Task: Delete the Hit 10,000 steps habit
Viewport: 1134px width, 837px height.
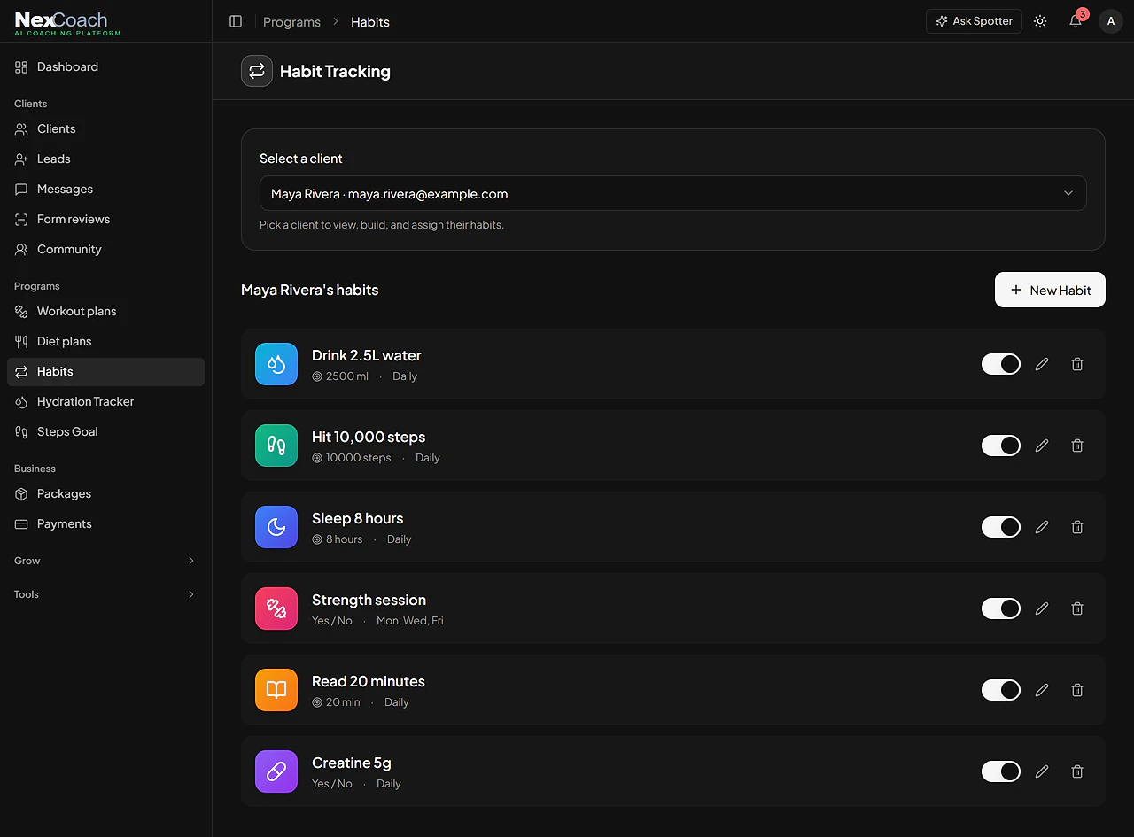Action: 1077,446
